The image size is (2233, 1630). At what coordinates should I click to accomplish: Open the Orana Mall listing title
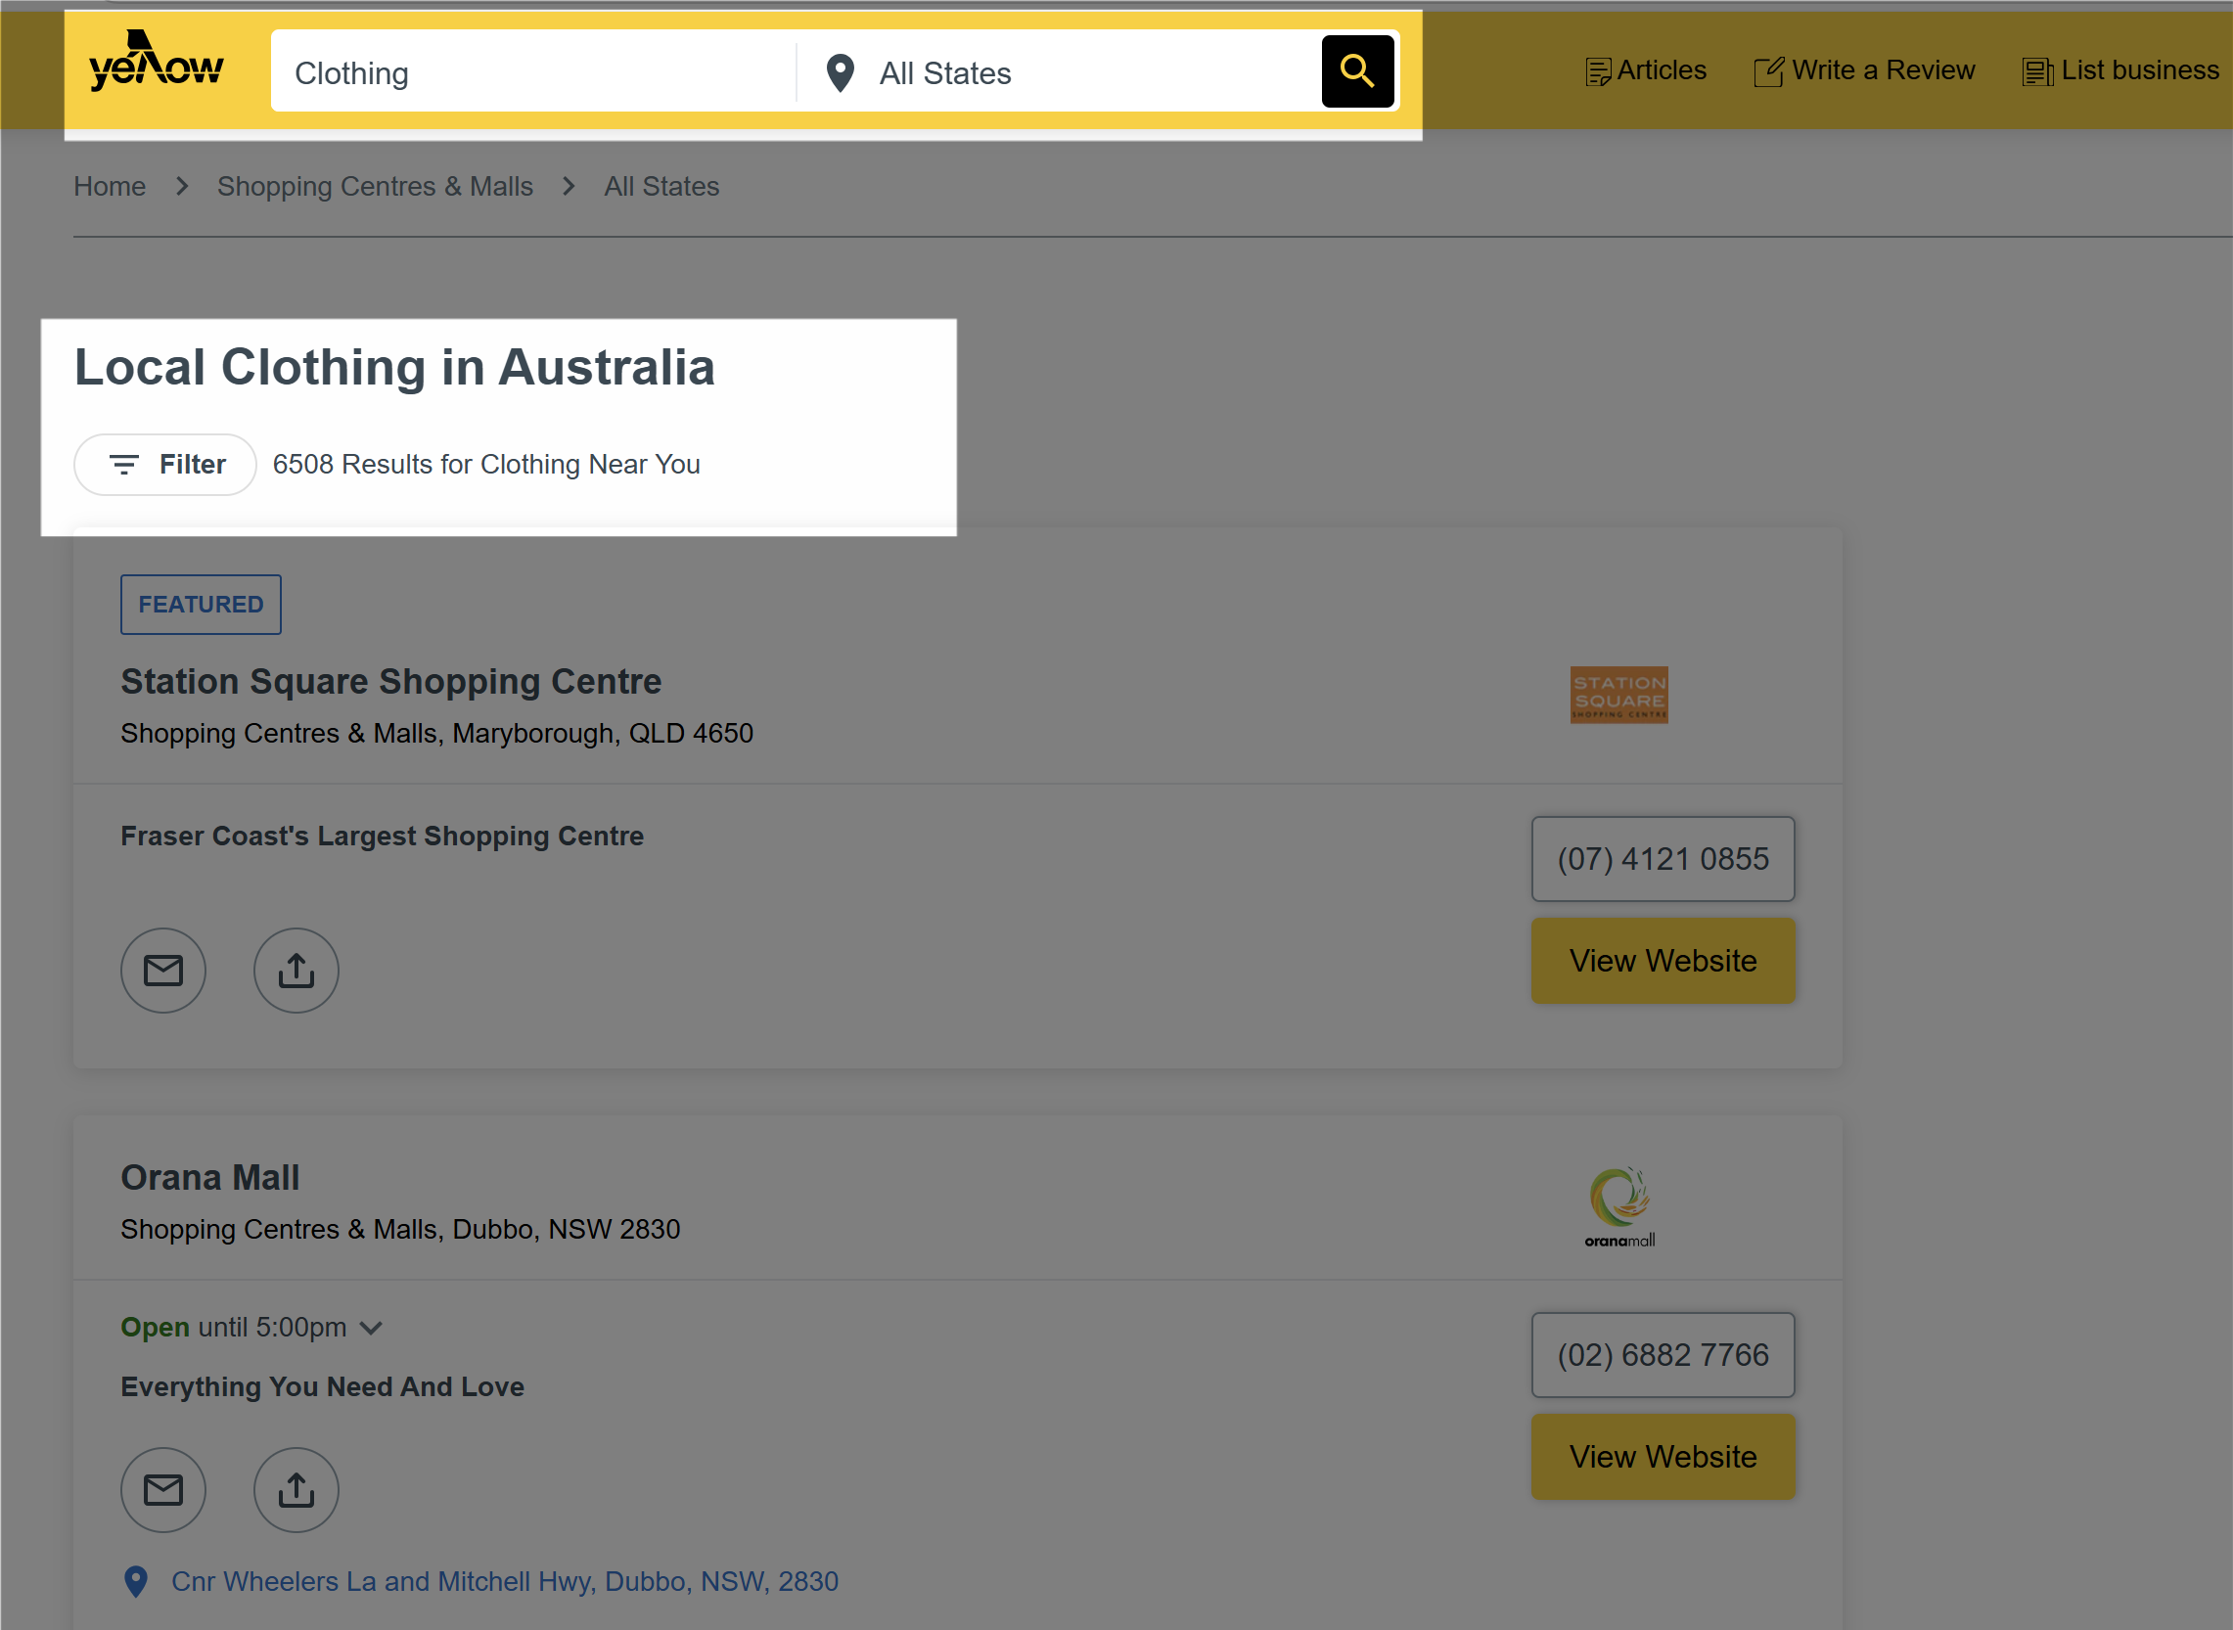(210, 1177)
